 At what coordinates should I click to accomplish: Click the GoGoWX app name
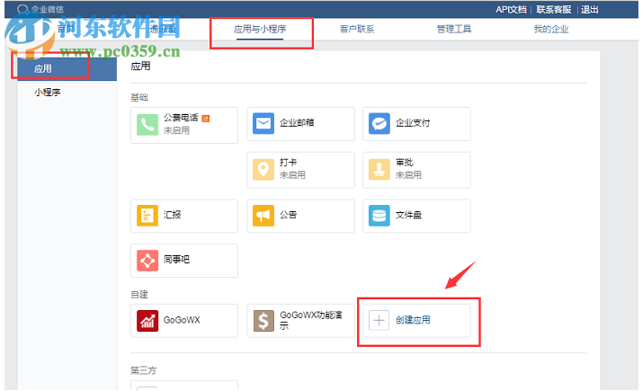click(x=182, y=320)
